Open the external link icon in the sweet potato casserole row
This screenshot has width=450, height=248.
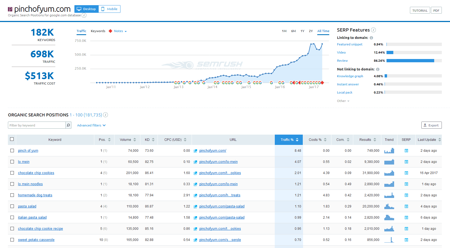tap(195, 240)
